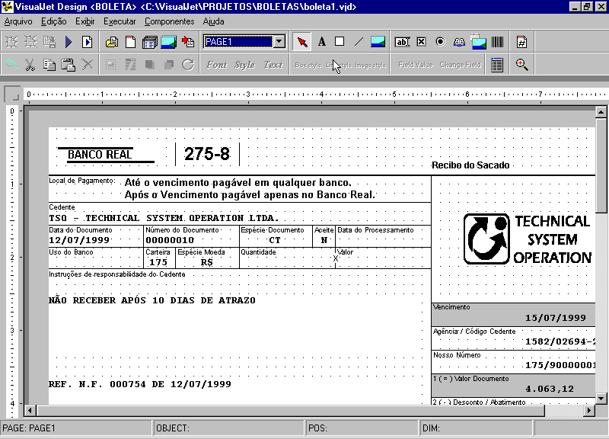
Task: Select the rectangle drawing tool
Action: click(x=339, y=42)
